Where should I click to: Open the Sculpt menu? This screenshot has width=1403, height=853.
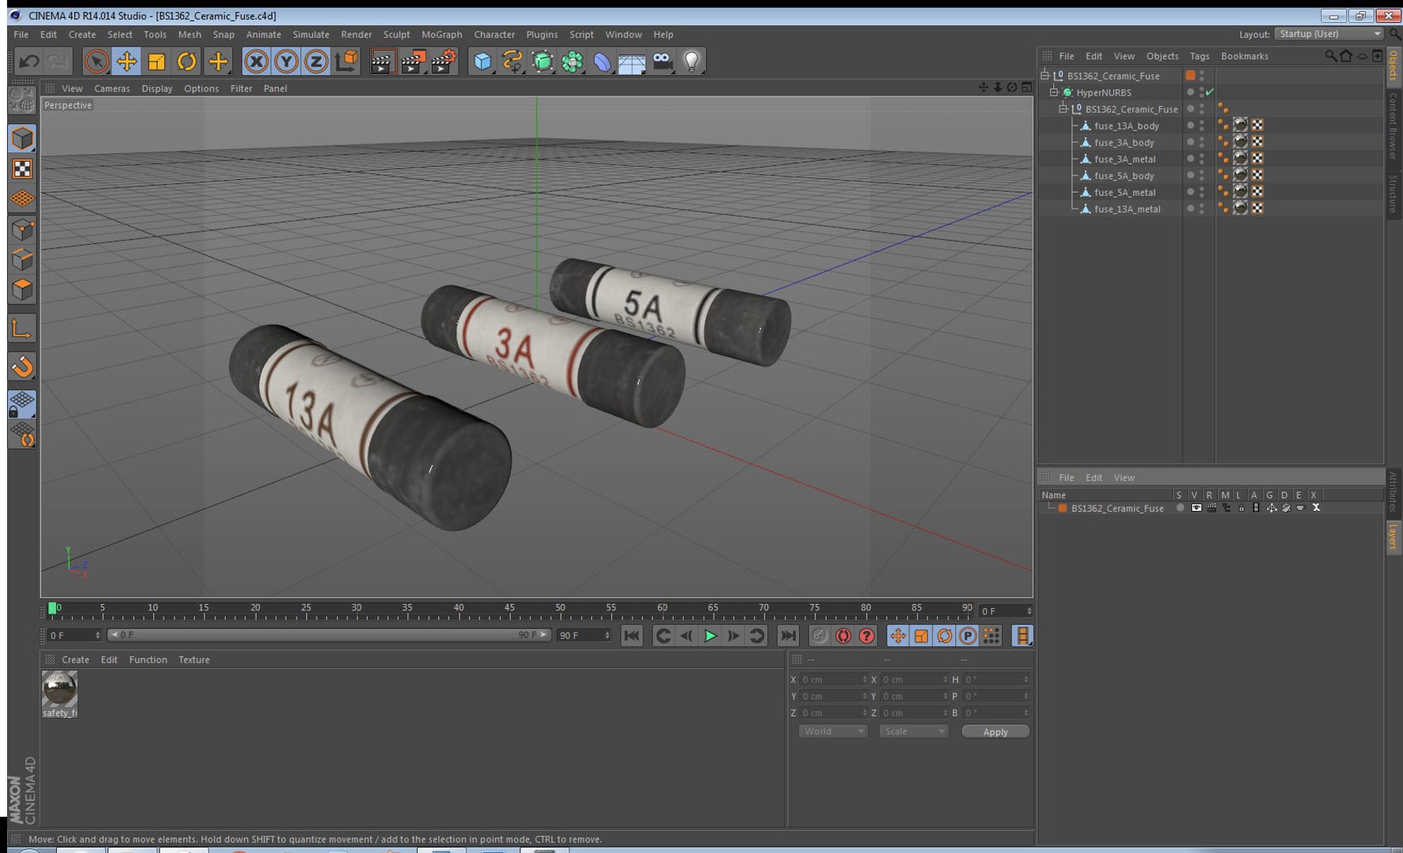coord(396,34)
